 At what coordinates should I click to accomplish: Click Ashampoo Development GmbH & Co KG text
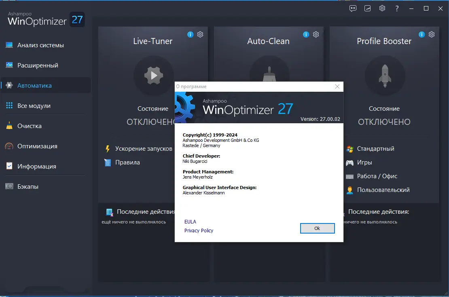221,140
